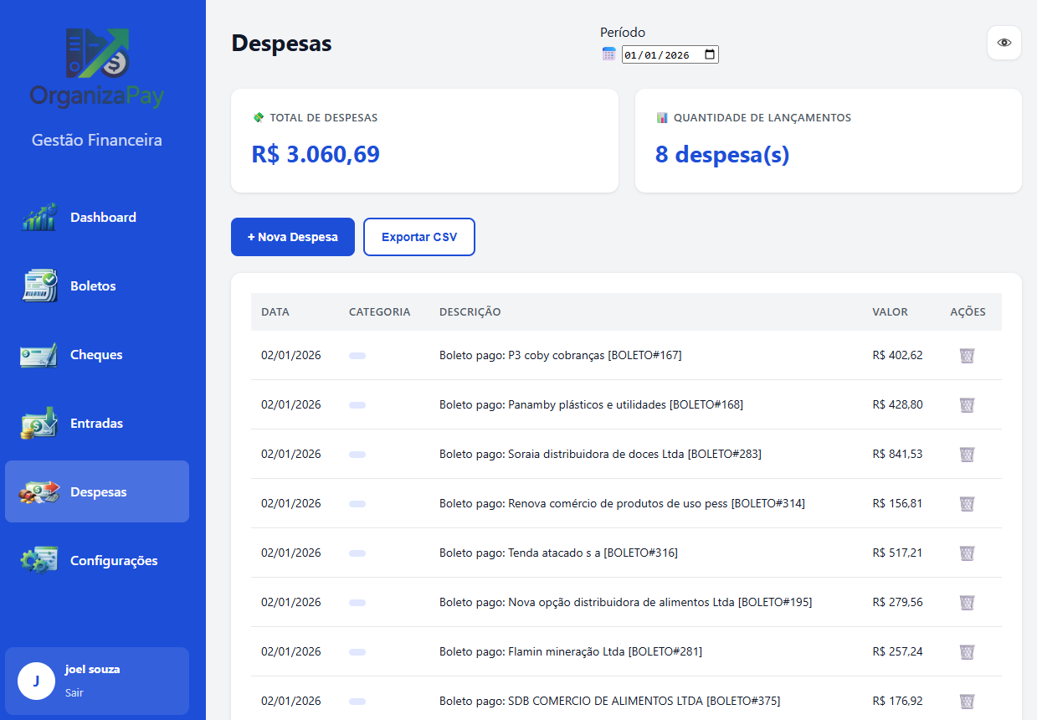Select the Dashboard chart icon in the sidebar
This screenshot has width=1037, height=720.
(39, 217)
